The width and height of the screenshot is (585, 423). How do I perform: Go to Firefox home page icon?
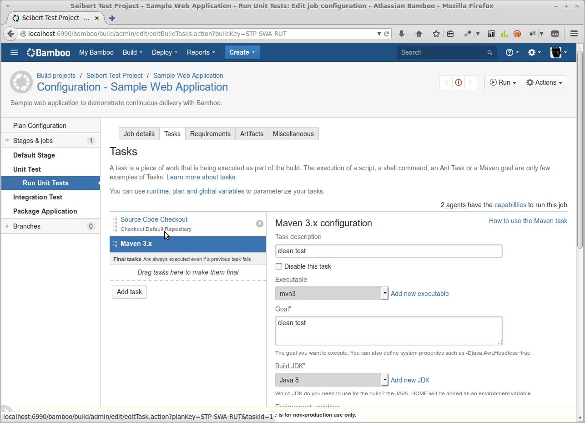(x=419, y=34)
